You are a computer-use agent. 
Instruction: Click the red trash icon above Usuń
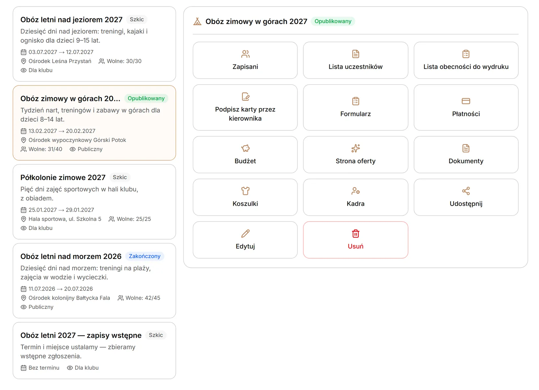(x=356, y=234)
